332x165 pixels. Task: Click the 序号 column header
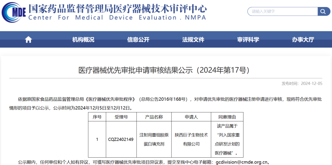97,117
